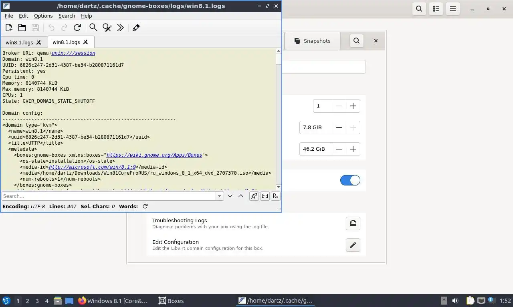Switch to the Firefox Windows 8.1 taskbar window
The width and height of the screenshot is (513, 307).
(113, 301)
